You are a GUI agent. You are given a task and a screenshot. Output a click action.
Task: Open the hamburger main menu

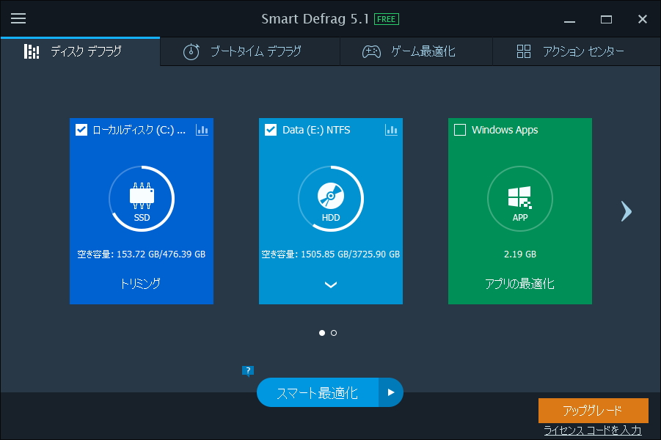[18, 18]
